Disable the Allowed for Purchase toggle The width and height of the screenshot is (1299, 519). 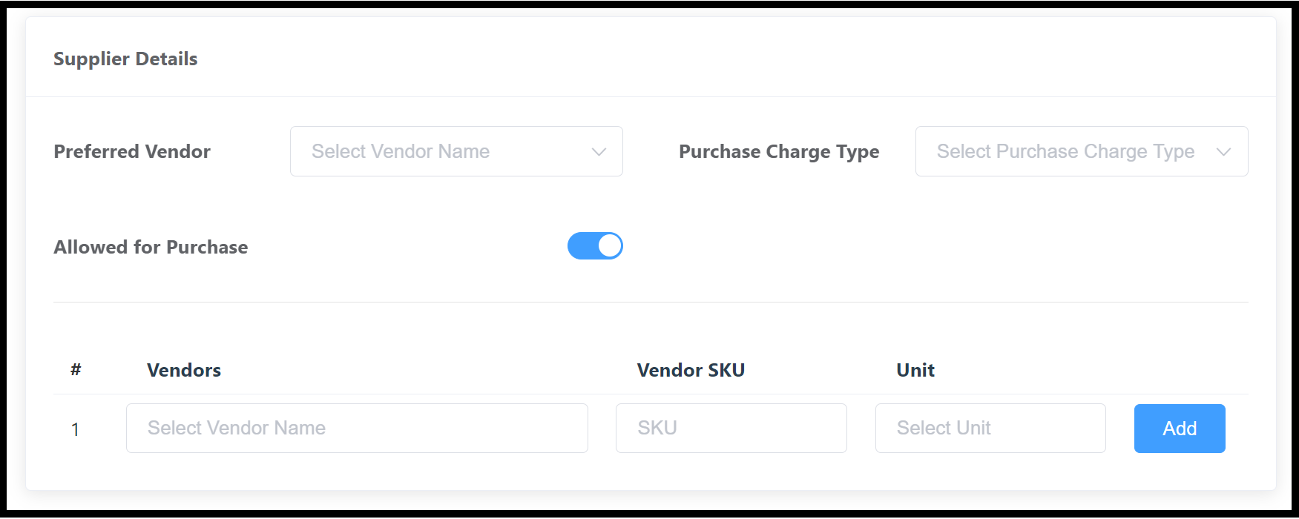[x=594, y=245]
